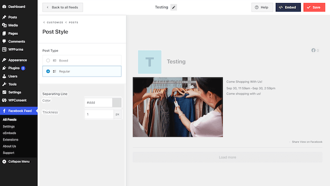This screenshot has width=330, height=186.
Task: Click the Facebook like count icon
Action: coord(313,50)
